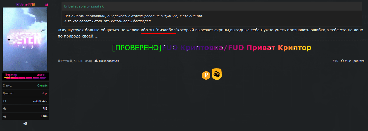Click the thumbs-up likes icon in sidebar
This screenshot has height=131, width=368.
5,116
